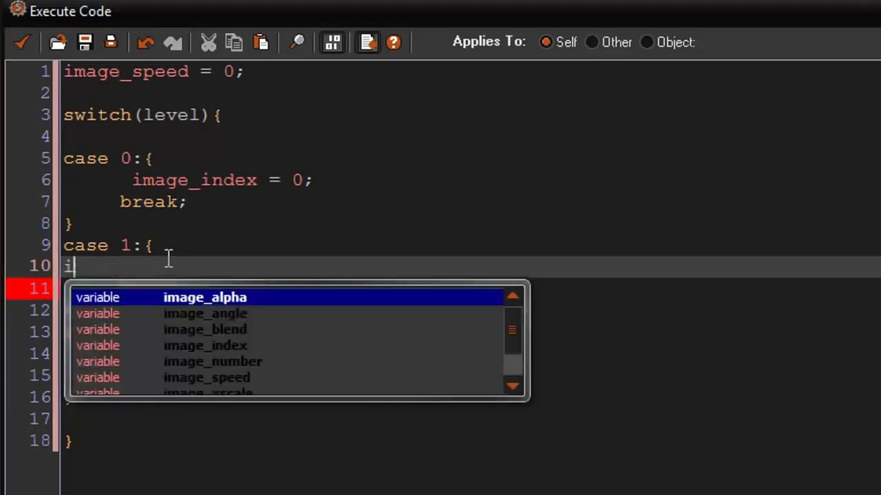
Task: Toggle the syntax check binary icon
Action: 333,43
